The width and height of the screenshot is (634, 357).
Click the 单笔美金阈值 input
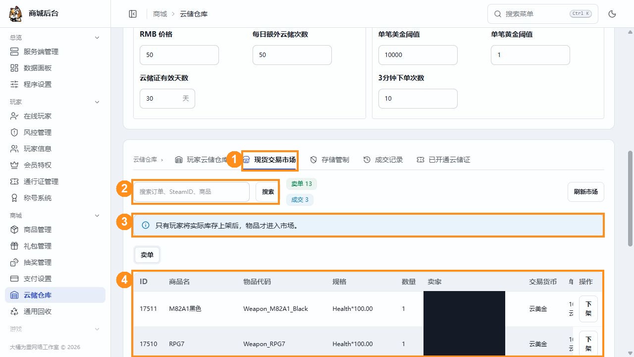(x=418, y=55)
